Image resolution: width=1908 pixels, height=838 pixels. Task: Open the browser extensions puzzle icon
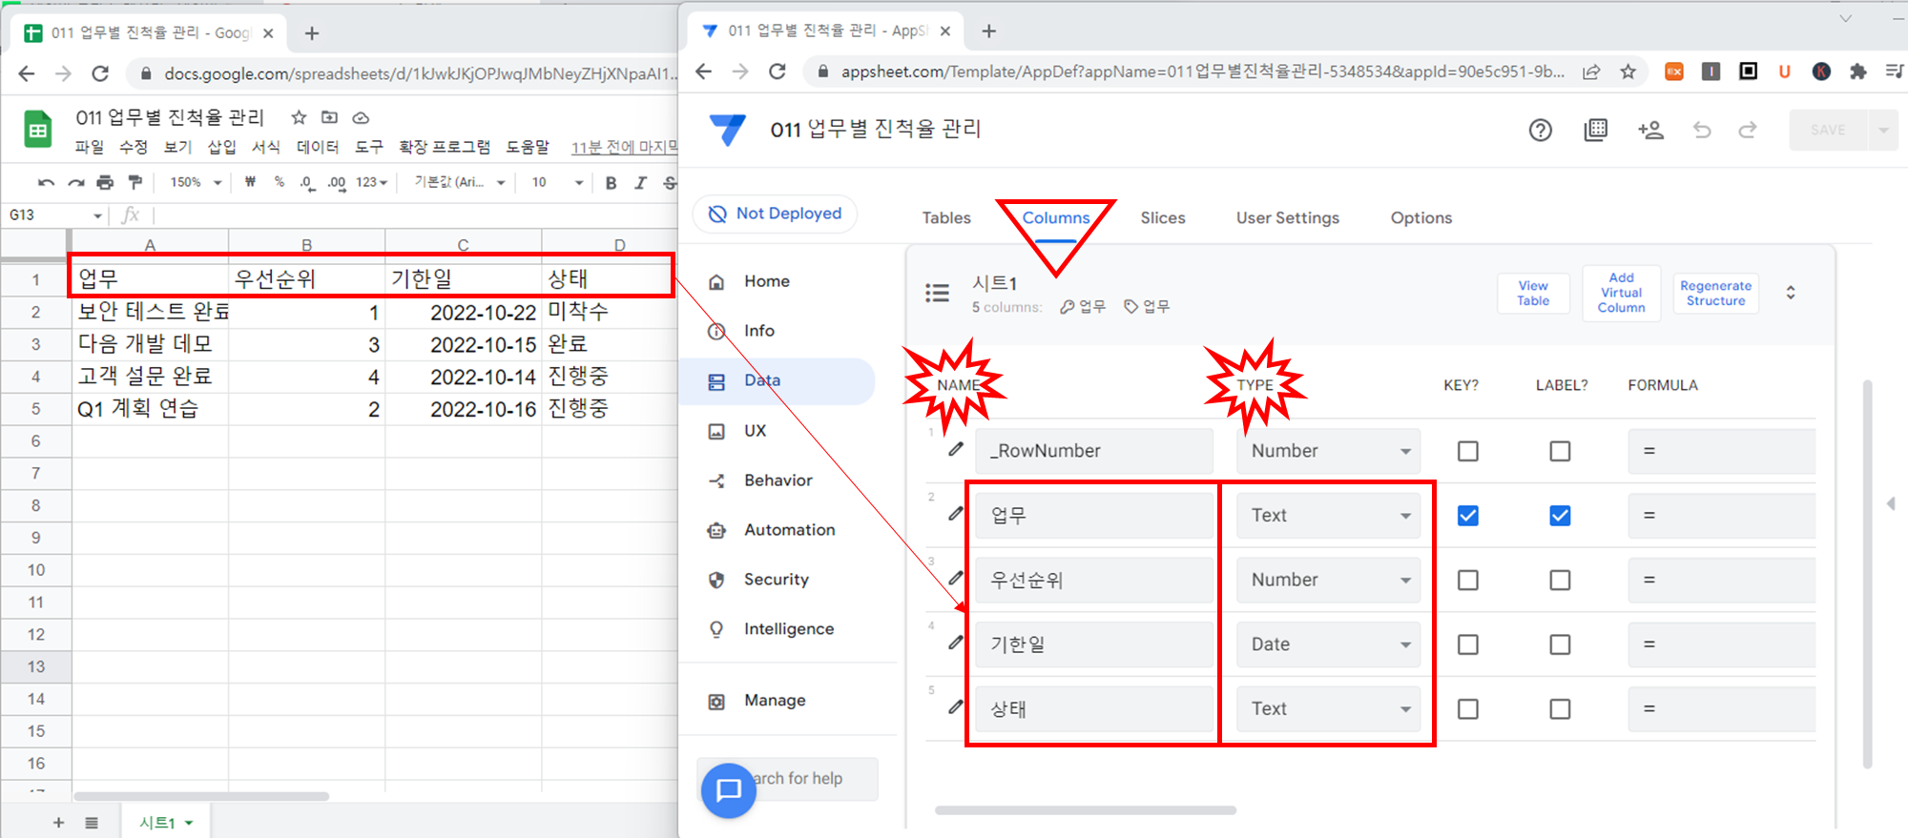click(x=1857, y=72)
